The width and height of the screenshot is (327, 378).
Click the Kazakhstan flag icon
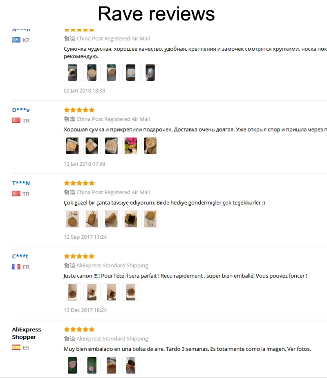point(16,40)
